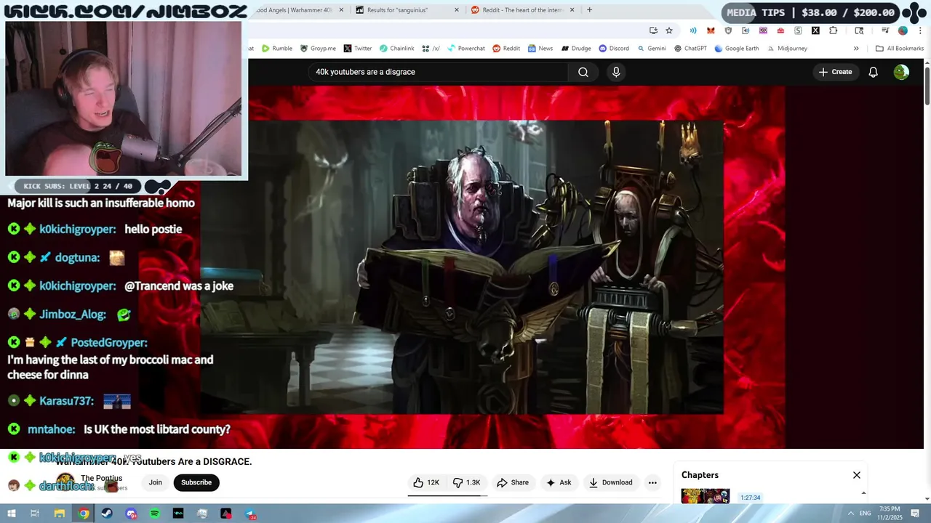The width and height of the screenshot is (931, 523).
Task: Jump to the 1:27:34 chapter timestamp
Action: point(750,498)
